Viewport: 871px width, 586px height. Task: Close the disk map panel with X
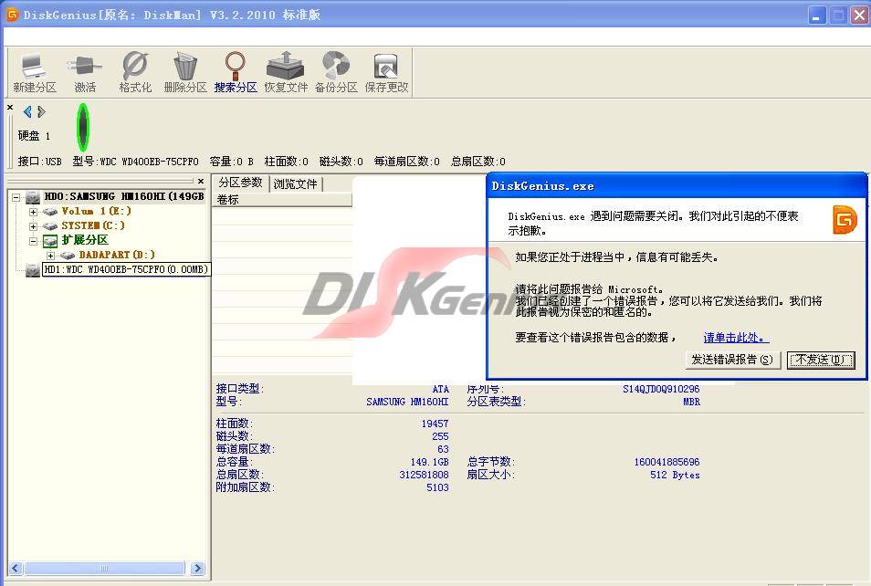[10, 107]
